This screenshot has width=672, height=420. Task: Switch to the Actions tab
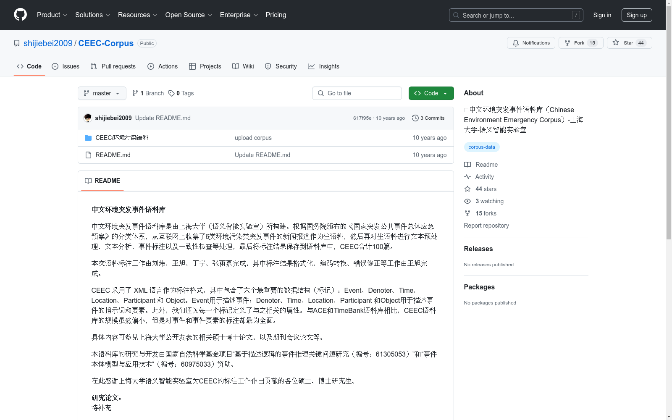click(163, 66)
